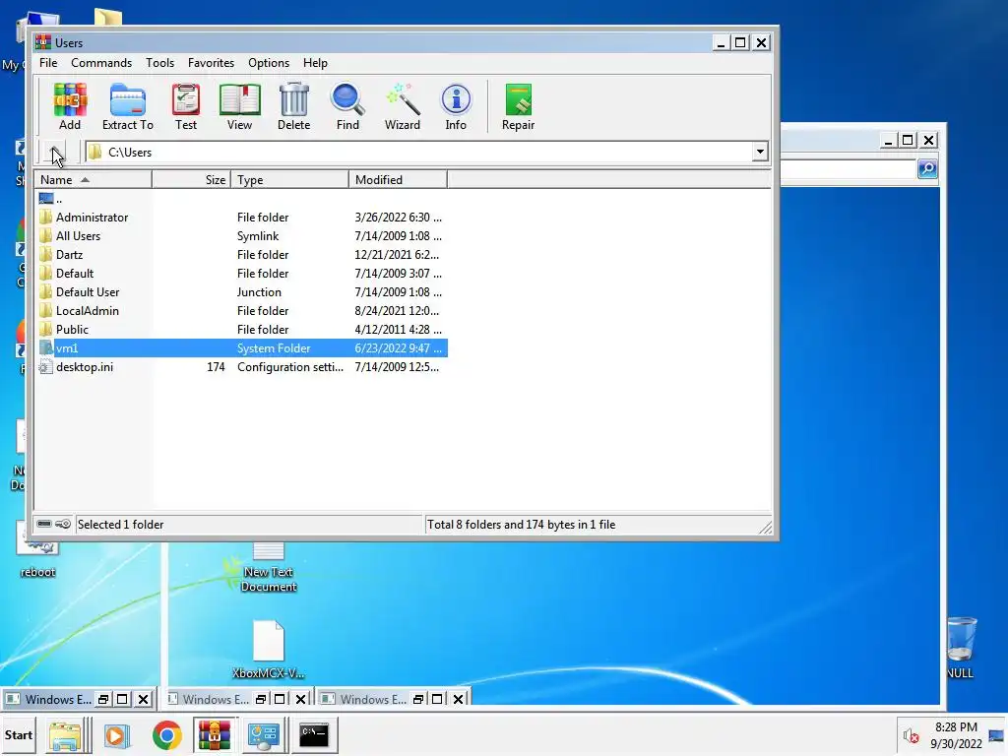Click the Extract To toolbar icon

pos(127,106)
